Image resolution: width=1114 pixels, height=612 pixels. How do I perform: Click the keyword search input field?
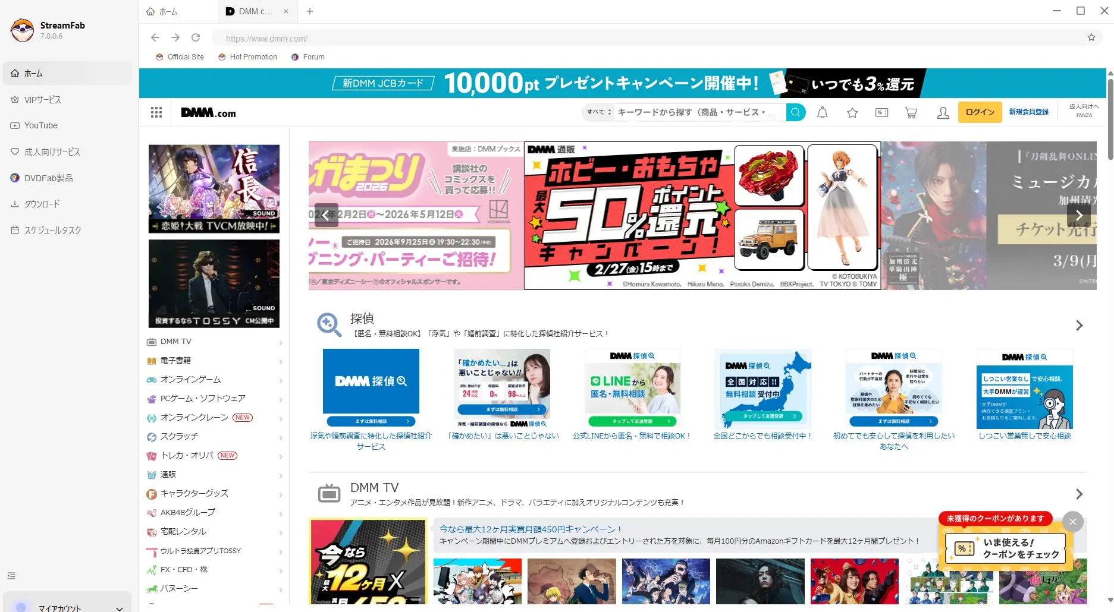pos(699,112)
